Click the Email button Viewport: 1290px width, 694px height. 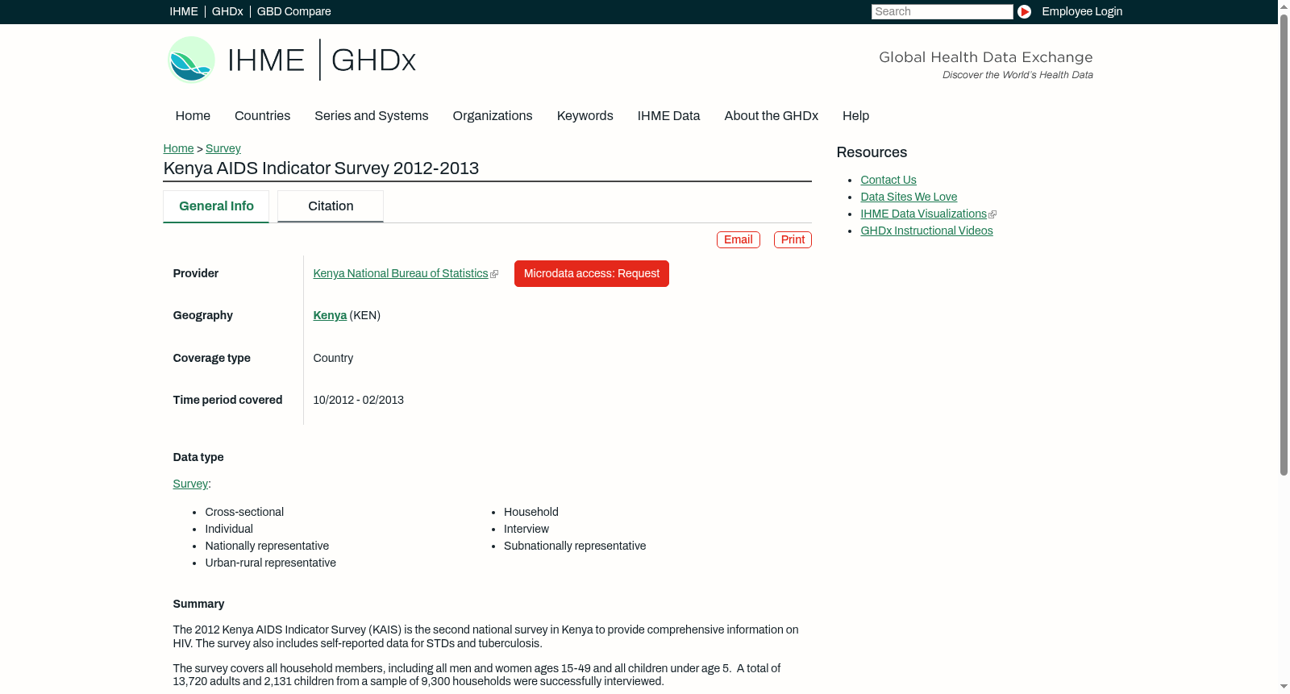(739, 240)
